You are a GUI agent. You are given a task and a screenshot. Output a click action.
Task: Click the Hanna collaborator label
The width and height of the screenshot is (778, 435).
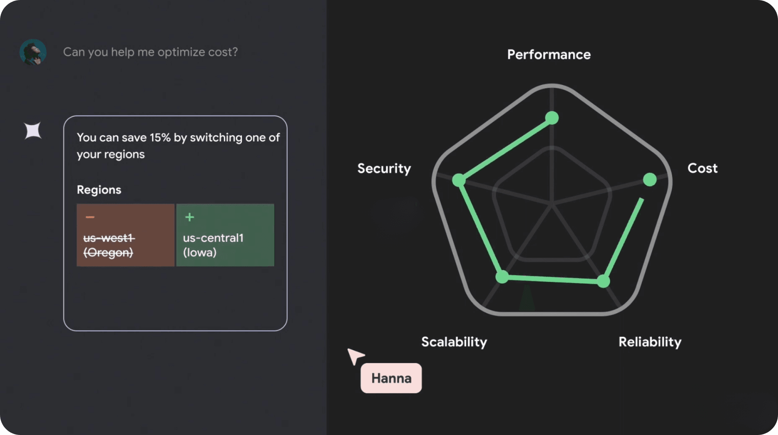point(391,378)
